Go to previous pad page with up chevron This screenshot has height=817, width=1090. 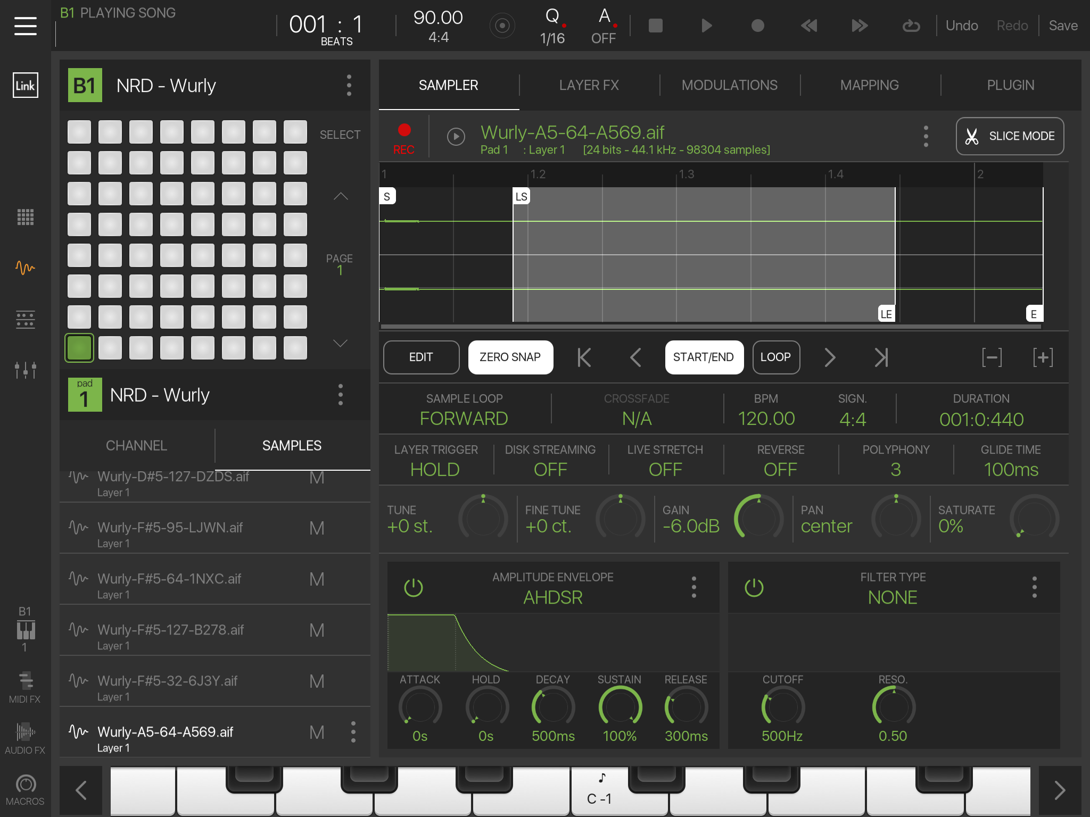(341, 196)
